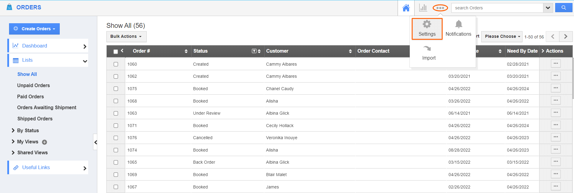Open the Please Choose dropdown
Image resolution: width=574 pixels, height=193 pixels.
tap(502, 37)
